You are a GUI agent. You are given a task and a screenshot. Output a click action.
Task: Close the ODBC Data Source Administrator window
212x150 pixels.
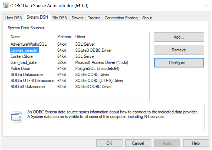point(205,5)
